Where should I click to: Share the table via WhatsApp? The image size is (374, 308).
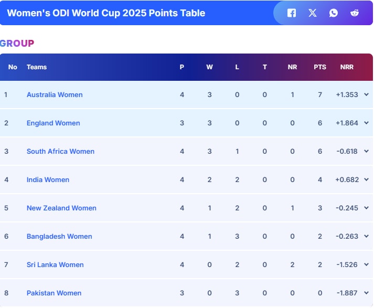click(x=334, y=13)
